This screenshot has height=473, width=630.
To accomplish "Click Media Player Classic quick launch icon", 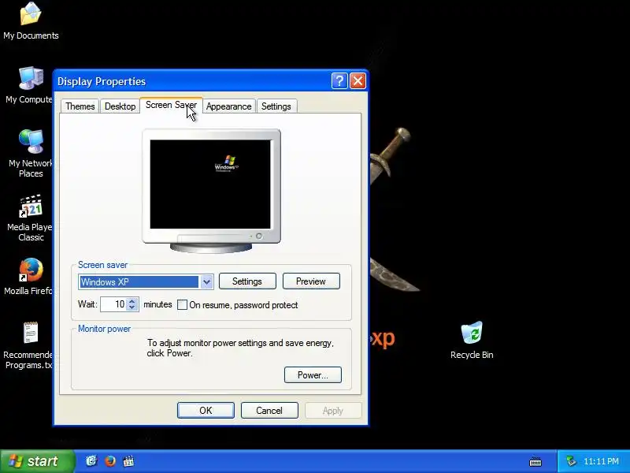I will (x=128, y=461).
